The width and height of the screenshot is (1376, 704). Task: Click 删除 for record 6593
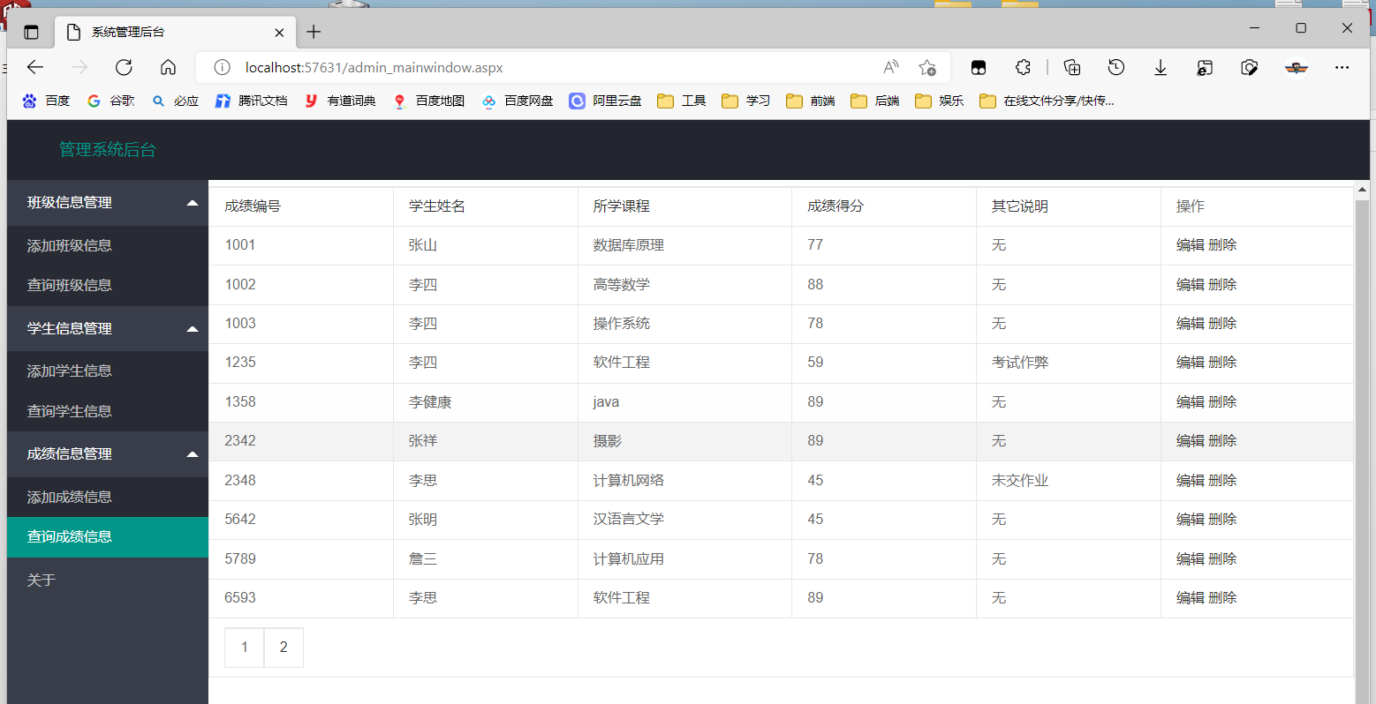1222,598
